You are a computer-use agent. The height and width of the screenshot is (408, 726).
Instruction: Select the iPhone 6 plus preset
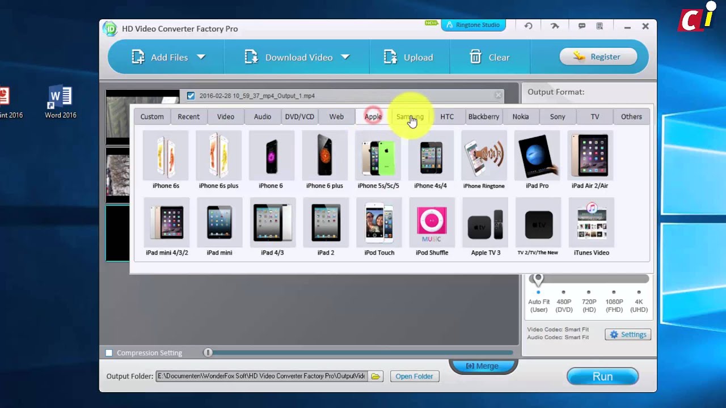(x=324, y=160)
